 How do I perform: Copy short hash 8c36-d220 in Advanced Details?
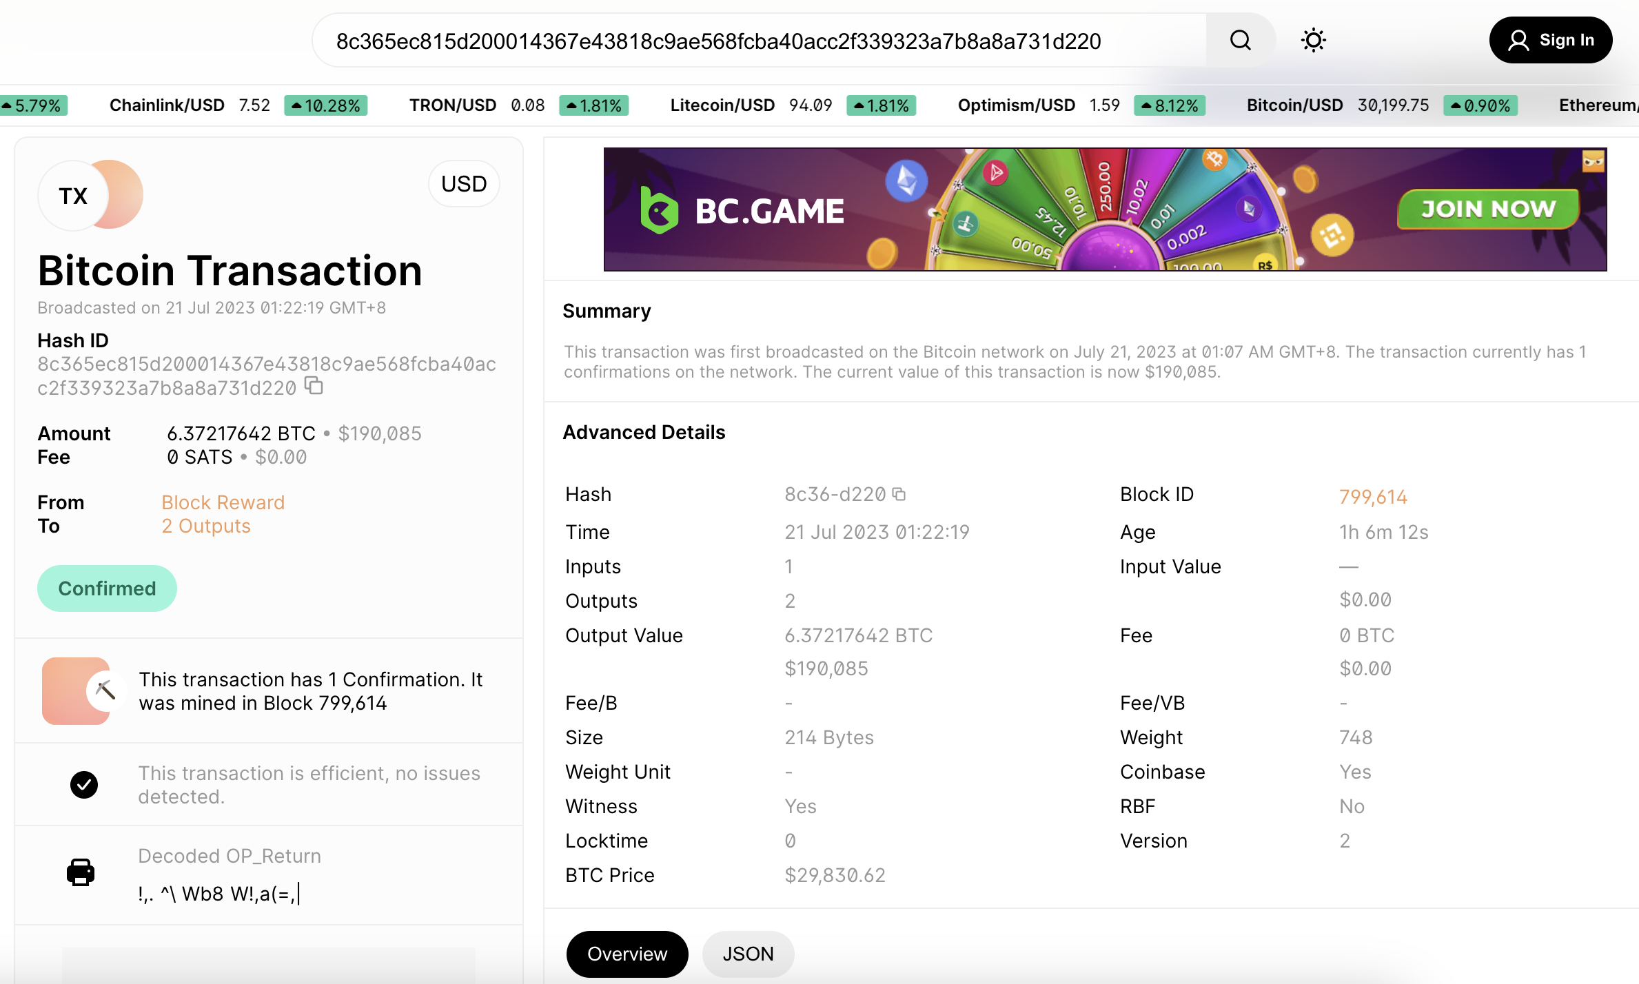(899, 494)
